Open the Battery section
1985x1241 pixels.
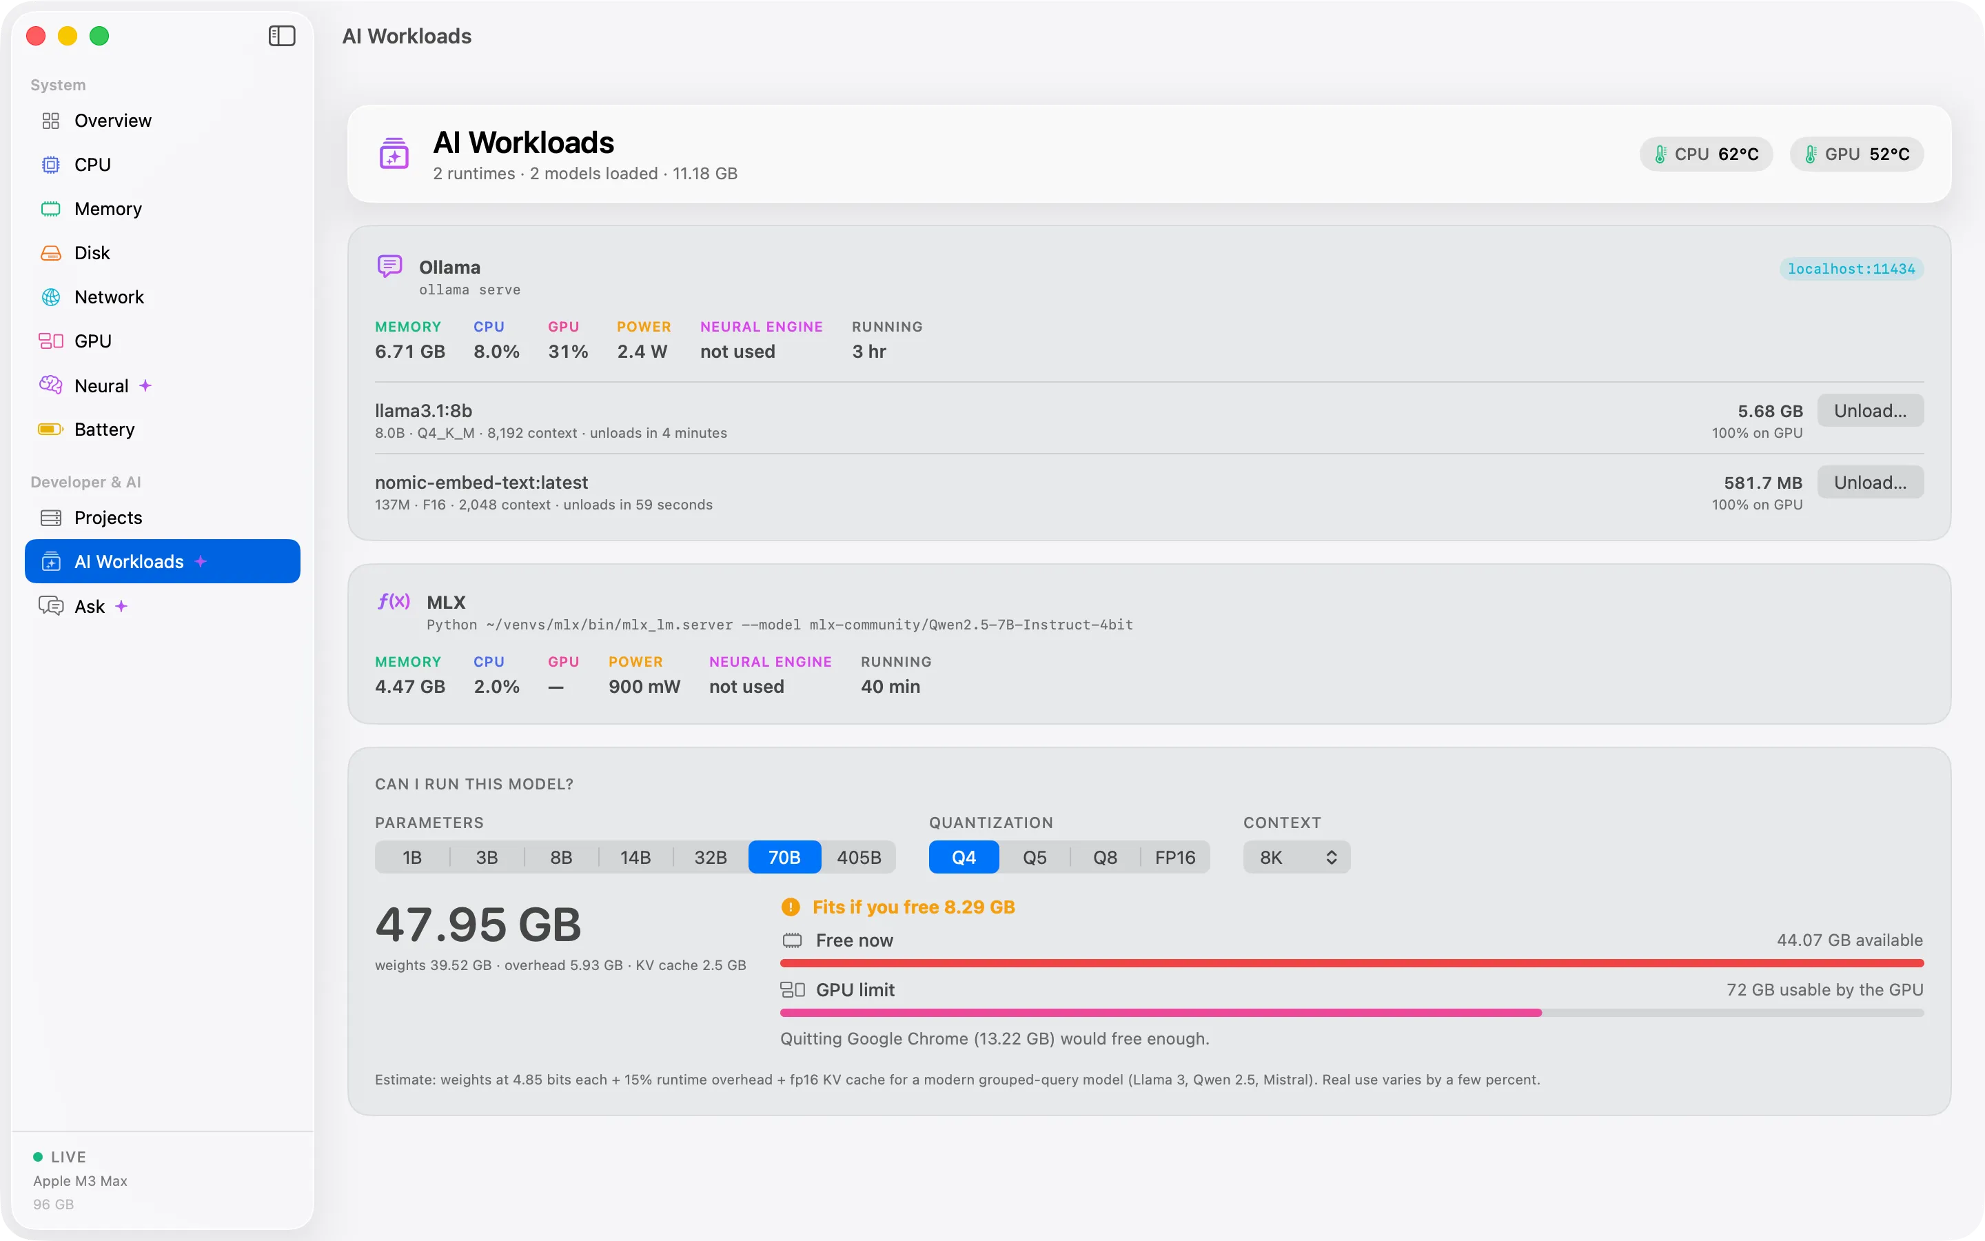point(163,430)
